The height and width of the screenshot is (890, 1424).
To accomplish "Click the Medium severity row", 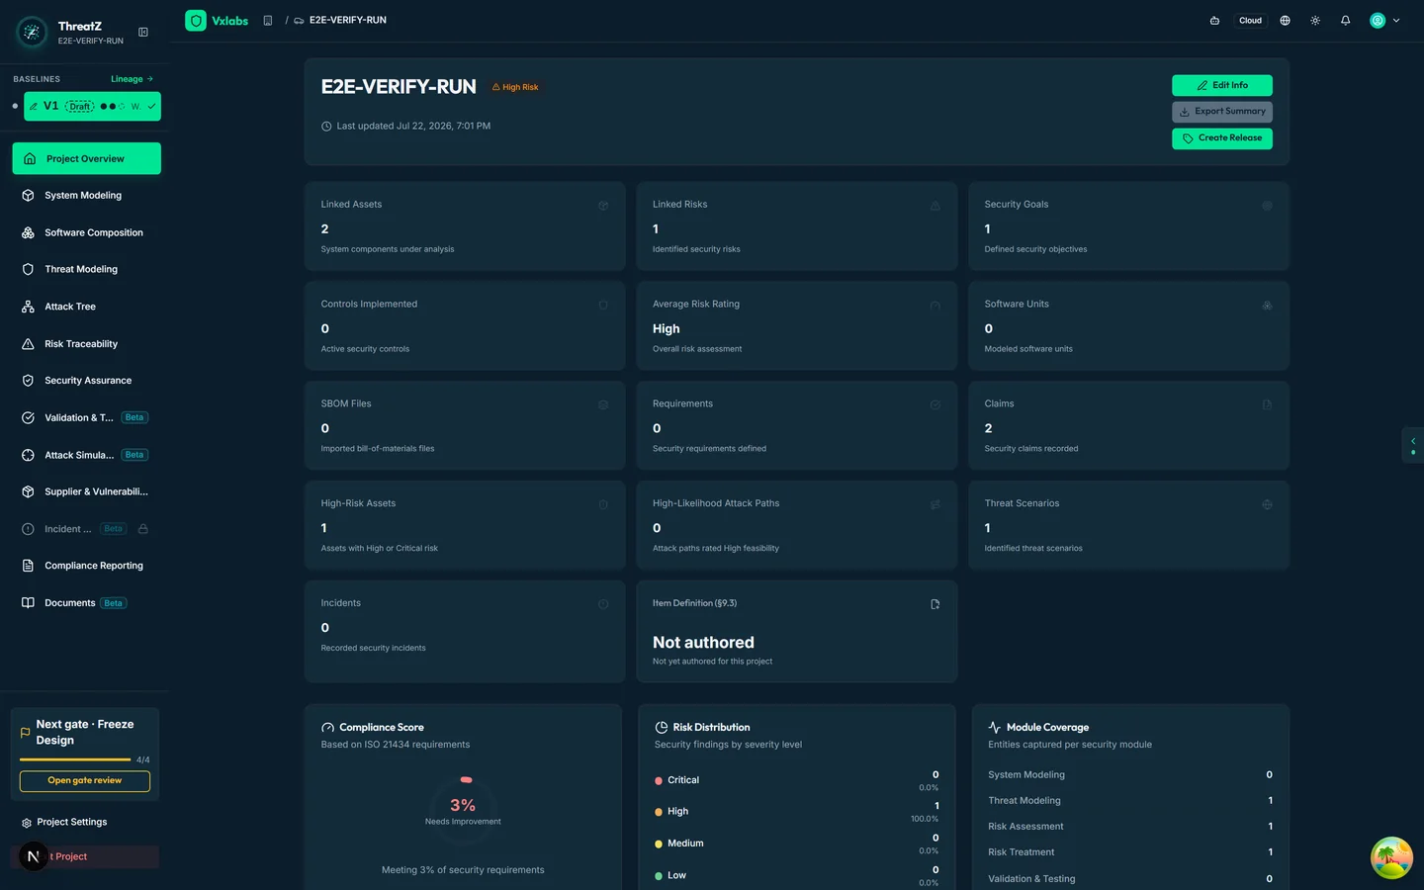I will point(797,844).
